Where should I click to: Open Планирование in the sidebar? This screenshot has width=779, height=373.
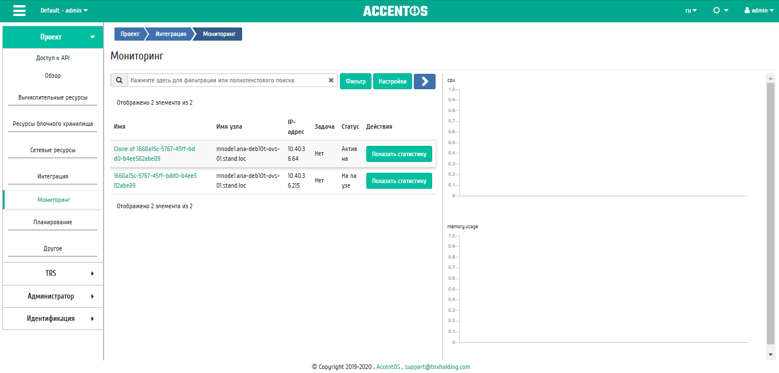click(x=53, y=222)
